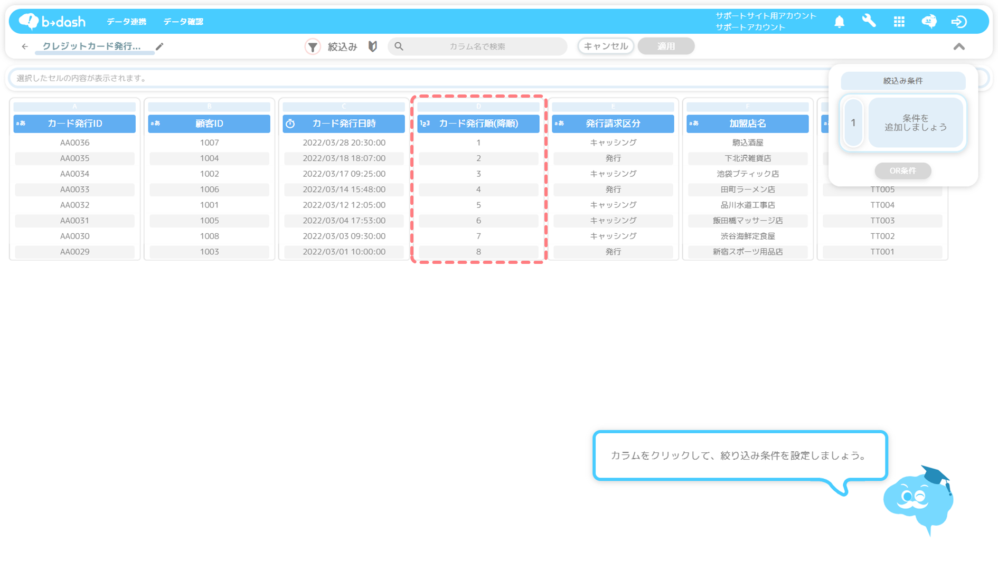The image size is (998, 561).
Task: Go back with the left arrow
Action: (25, 46)
